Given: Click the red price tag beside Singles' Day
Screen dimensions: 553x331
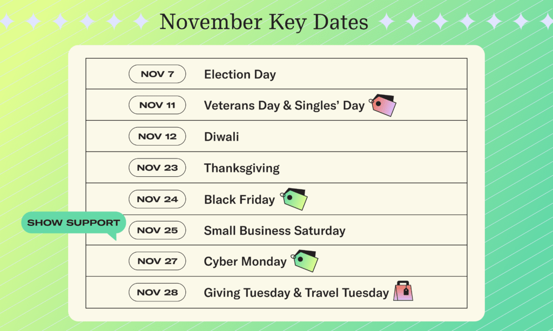Looking at the screenshot, I should pyautogui.click(x=383, y=105).
